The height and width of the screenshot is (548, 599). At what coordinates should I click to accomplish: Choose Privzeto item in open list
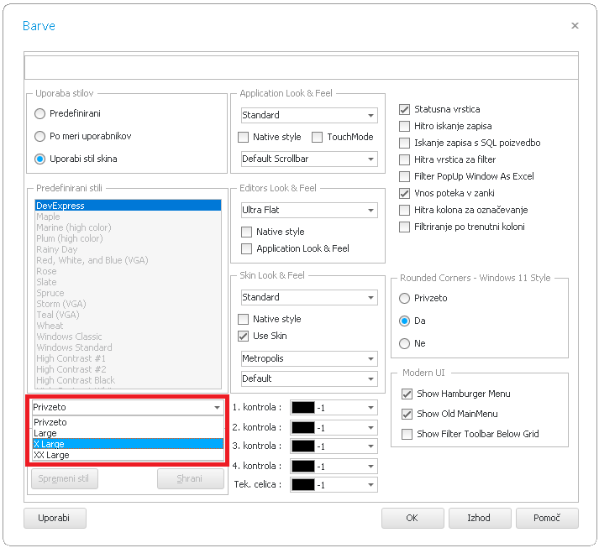coord(50,422)
